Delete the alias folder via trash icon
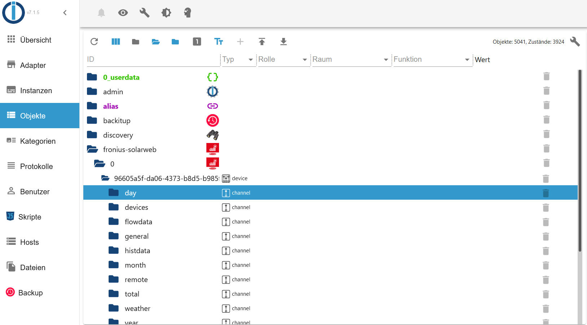The height and width of the screenshot is (325, 587). pos(547,105)
